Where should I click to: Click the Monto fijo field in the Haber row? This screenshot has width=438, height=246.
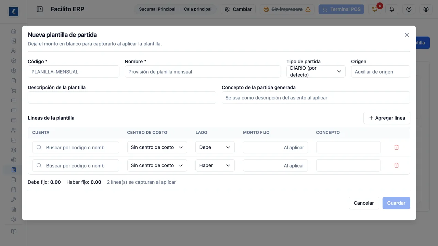click(x=275, y=165)
